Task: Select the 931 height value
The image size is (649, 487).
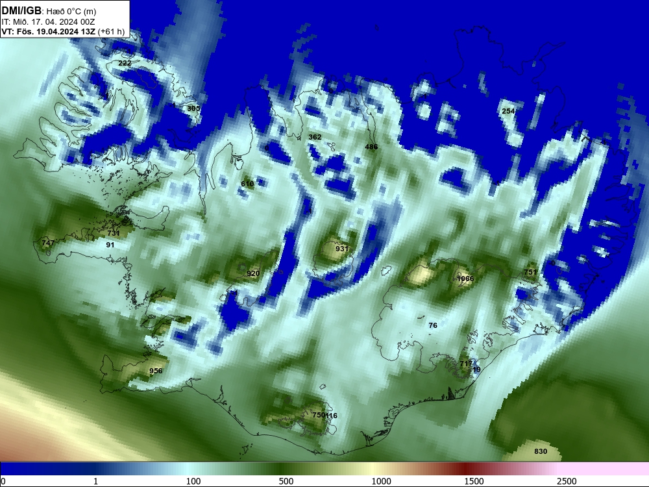Action: point(342,249)
